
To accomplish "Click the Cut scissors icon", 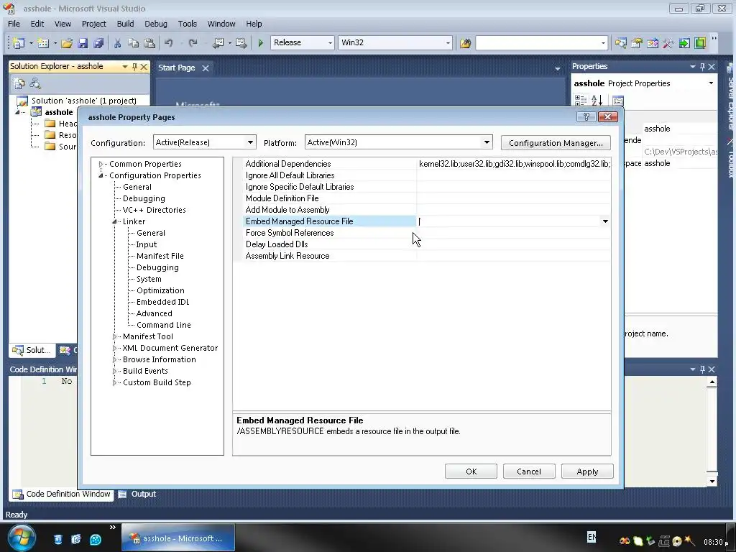I will [x=117, y=43].
